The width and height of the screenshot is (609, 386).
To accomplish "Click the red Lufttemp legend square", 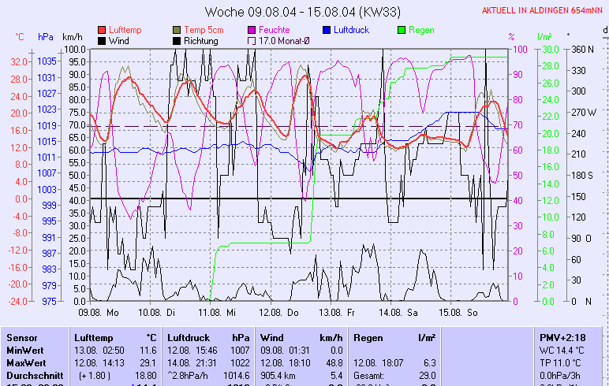I will click(x=102, y=29).
